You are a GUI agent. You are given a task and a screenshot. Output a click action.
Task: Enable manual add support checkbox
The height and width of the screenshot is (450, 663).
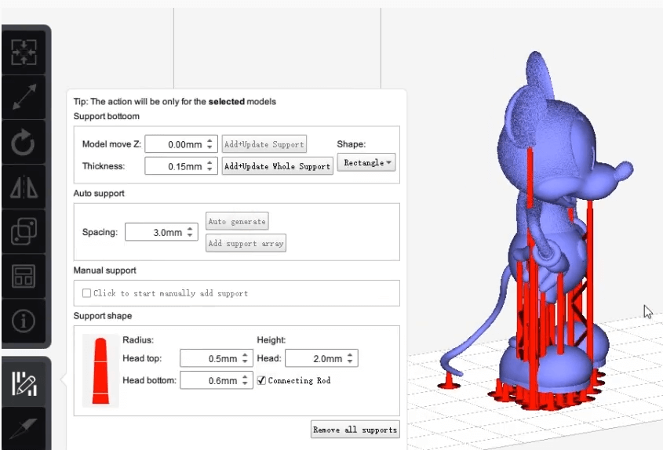click(86, 293)
